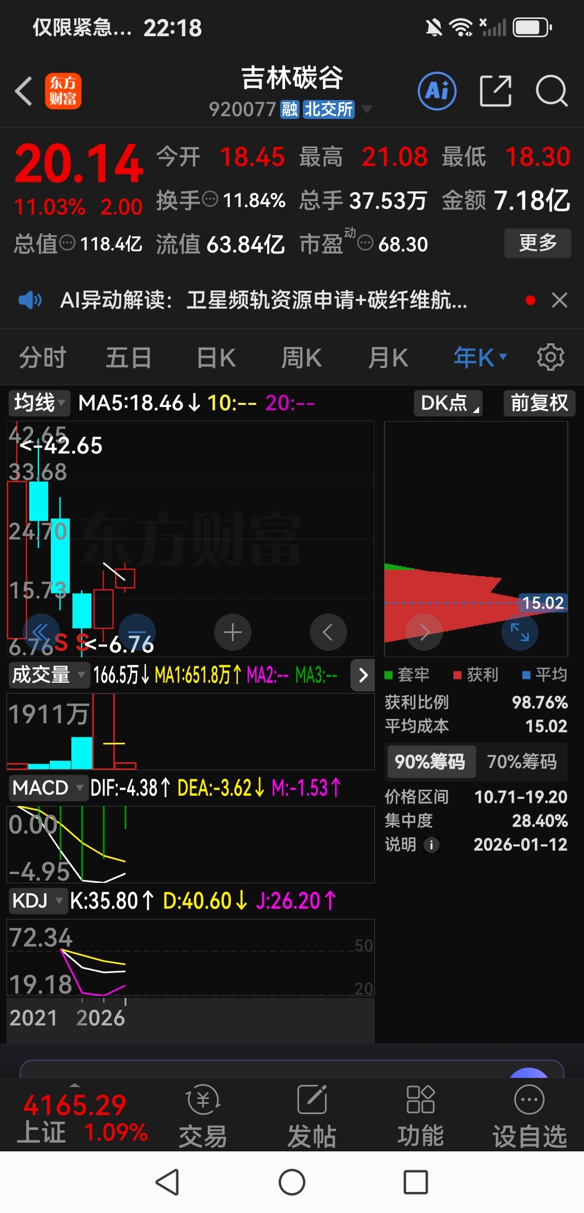The image size is (584, 1213).
Task: Tap the volume bar chart
Action: [190, 731]
